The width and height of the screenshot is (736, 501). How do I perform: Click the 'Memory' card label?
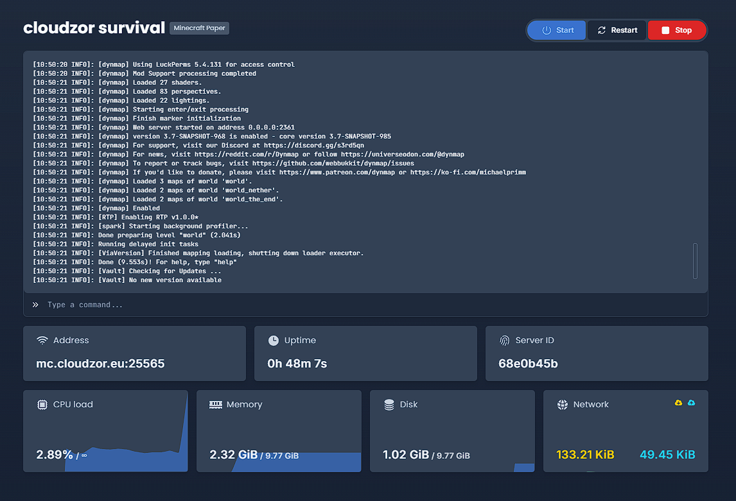coord(245,404)
